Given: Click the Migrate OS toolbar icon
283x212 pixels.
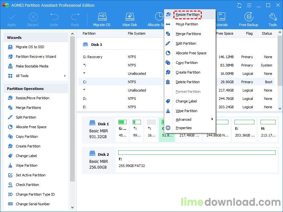Looking at the screenshot, I should click(102, 19).
